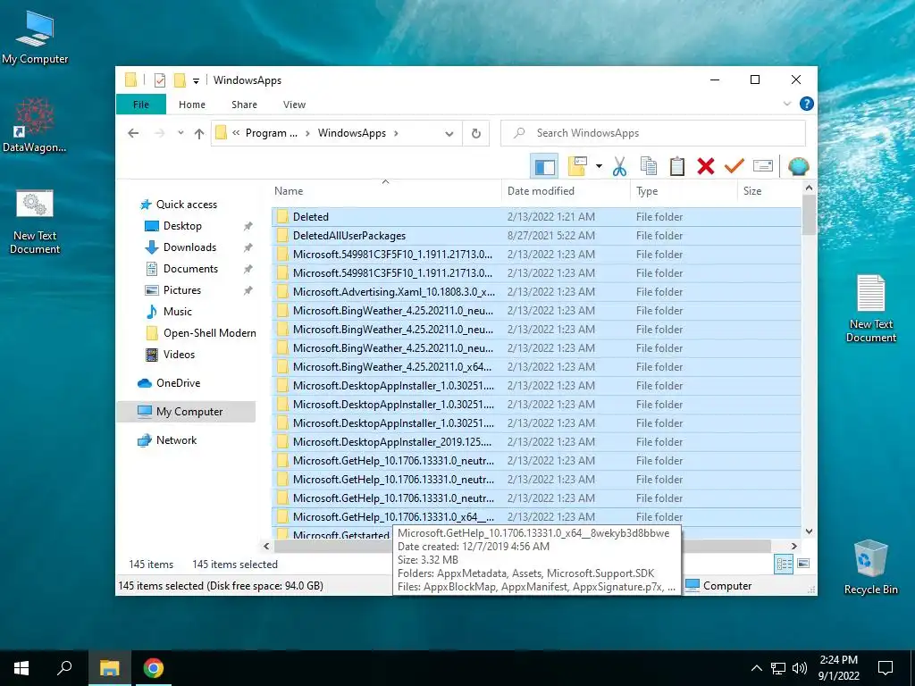Click the orange checkmark Properties icon

[735, 166]
